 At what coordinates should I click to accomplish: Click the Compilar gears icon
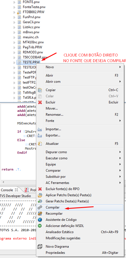[40, 207]
